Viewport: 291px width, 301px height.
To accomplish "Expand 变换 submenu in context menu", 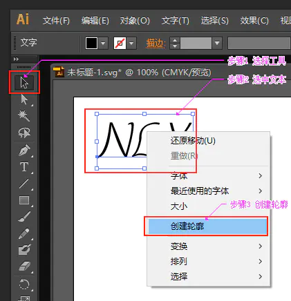I will [x=209, y=246].
